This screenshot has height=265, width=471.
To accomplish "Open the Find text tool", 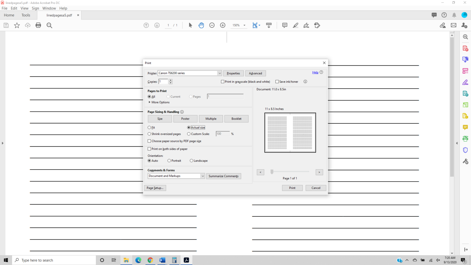I will click(x=49, y=25).
